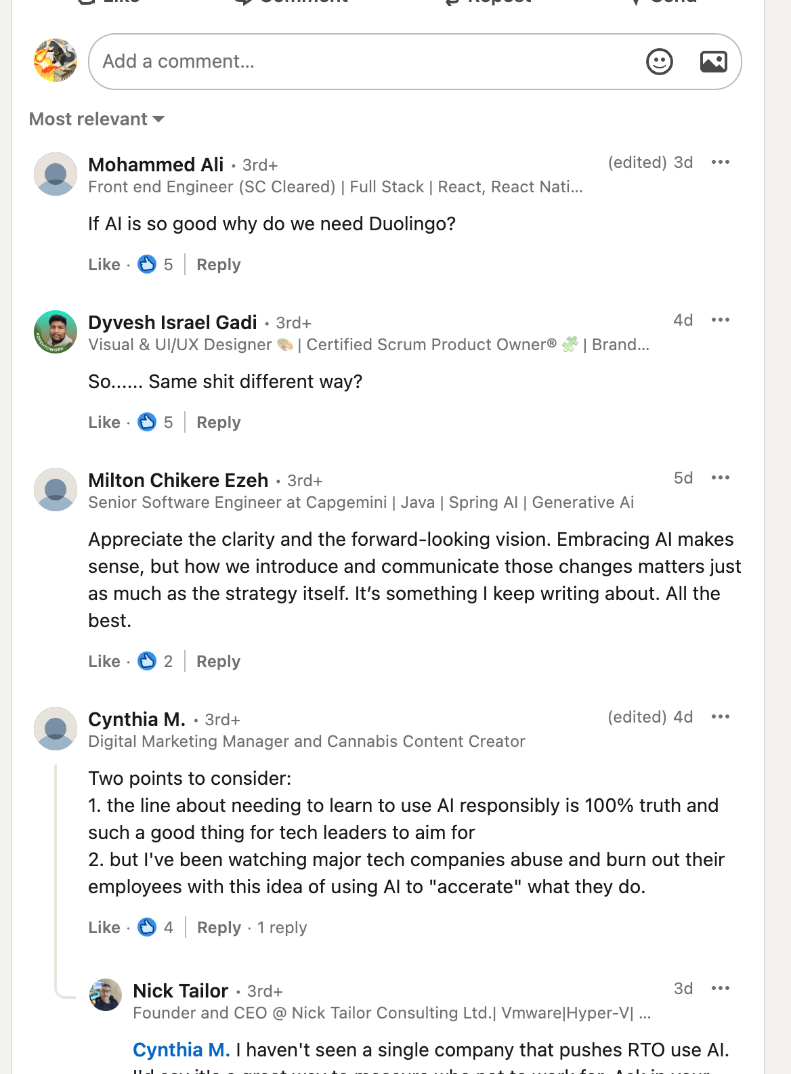The height and width of the screenshot is (1074, 791).
Task: Reply to Cynthia M.'s comment
Action: (219, 928)
